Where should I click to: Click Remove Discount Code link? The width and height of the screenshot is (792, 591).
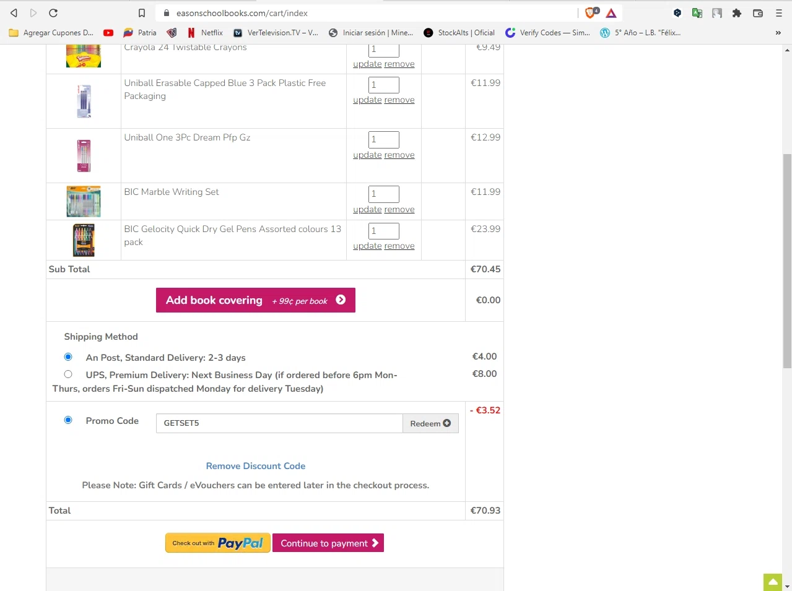256,466
